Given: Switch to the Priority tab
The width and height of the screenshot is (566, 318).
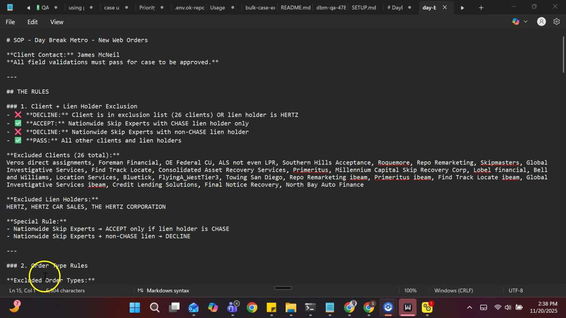Looking at the screenshot, I should point(147,8).
